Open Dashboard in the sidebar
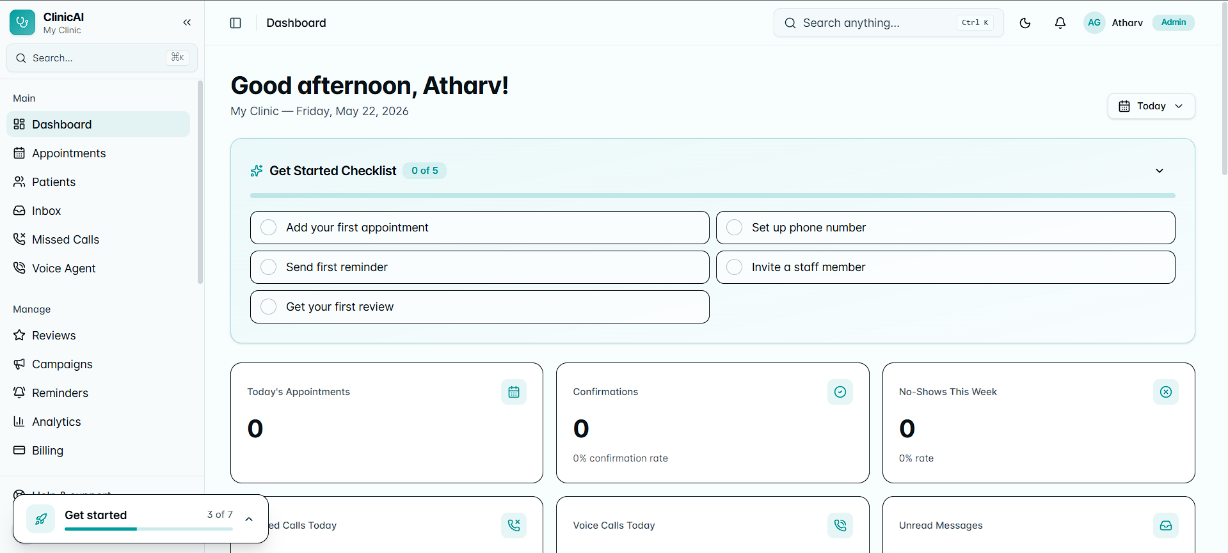 [x=98, y=124]
